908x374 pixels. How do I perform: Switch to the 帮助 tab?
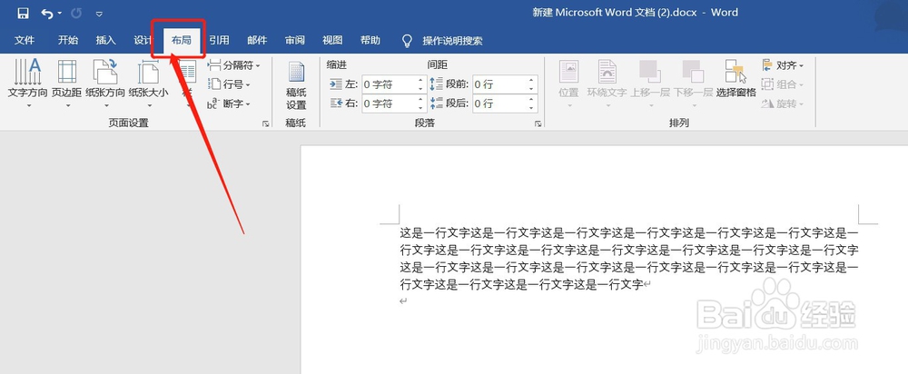[370, 40]
